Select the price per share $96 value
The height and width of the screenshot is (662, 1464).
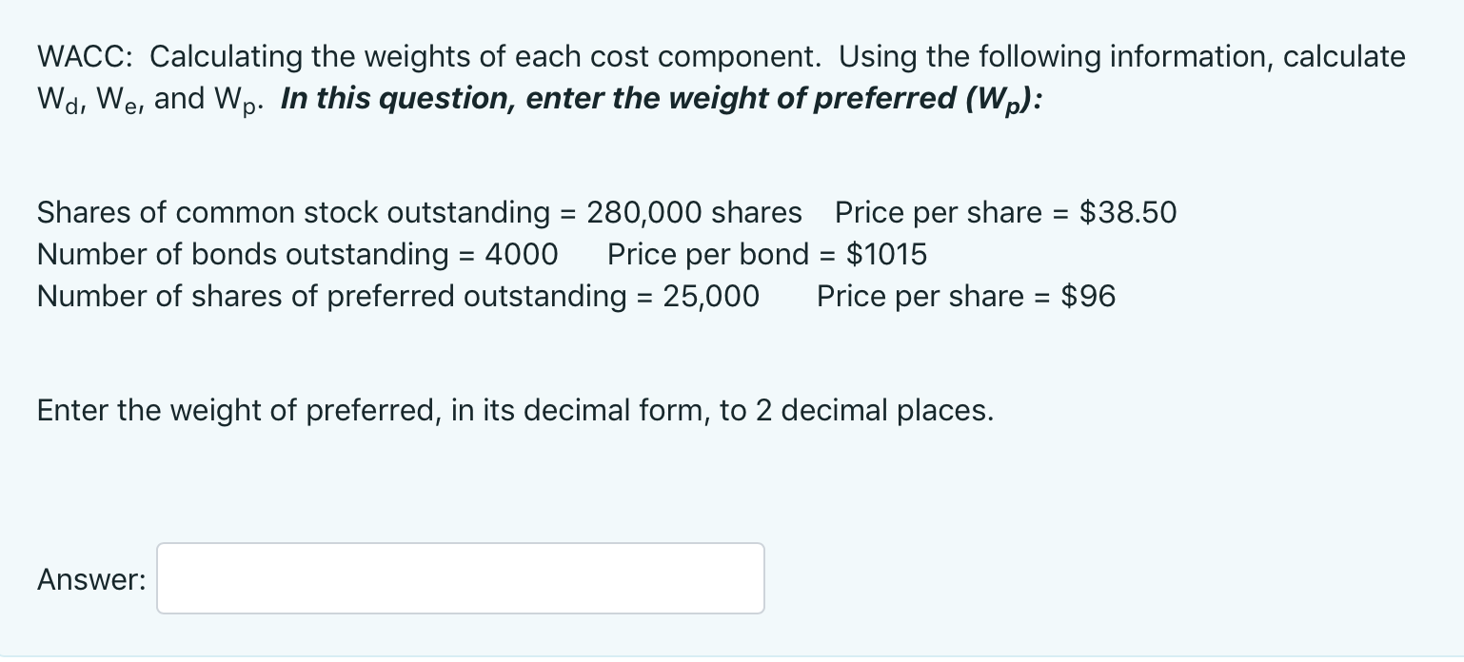1085,296
